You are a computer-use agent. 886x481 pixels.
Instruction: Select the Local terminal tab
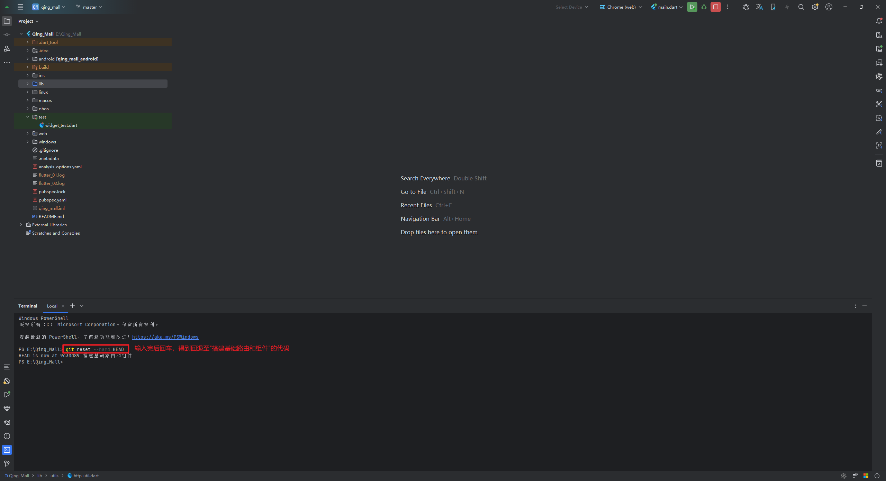52,306
